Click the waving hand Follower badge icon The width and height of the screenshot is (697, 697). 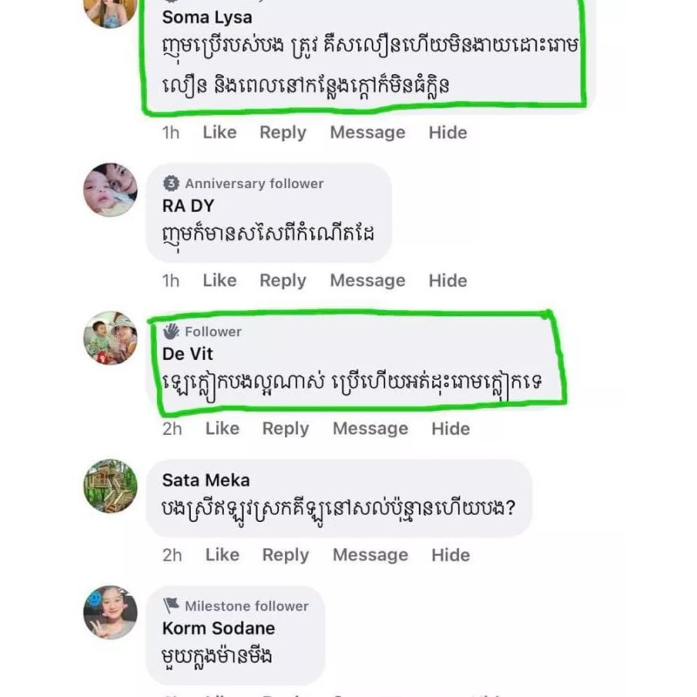tap(171, 331)
